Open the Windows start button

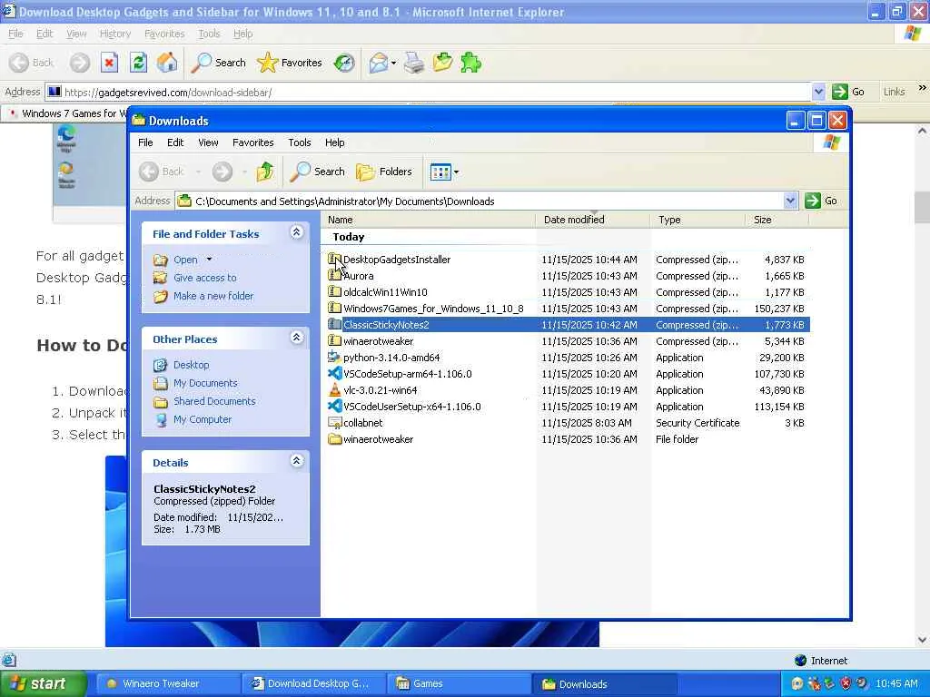coord(43,684)
